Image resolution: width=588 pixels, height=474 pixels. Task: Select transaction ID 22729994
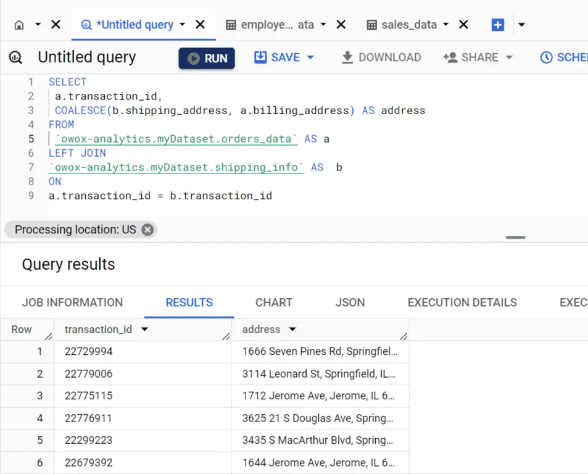tap(88, 351)
